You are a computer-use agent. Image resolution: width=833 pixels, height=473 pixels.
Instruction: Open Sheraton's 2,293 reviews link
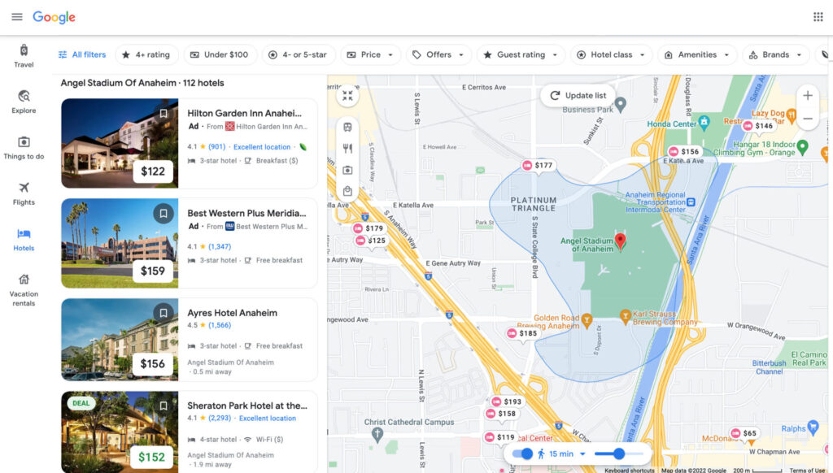point(220,419)
